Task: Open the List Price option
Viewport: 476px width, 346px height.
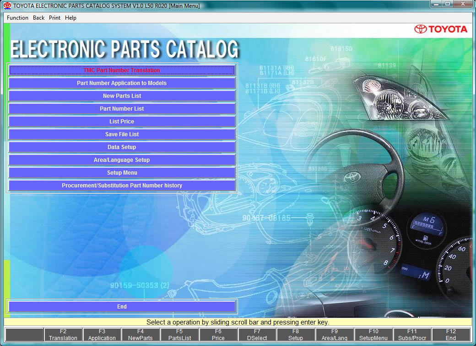Action: coord(122,121)
